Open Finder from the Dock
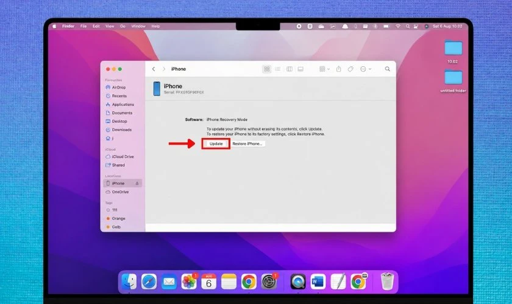Image resolution: width=512 pixels, height=304 pixels. (129, 282)
